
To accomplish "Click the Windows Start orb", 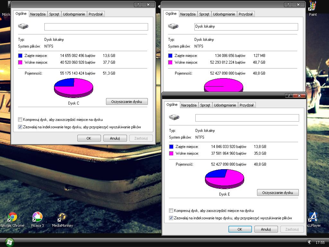I will pyautogui.click(x=9, y=242).
